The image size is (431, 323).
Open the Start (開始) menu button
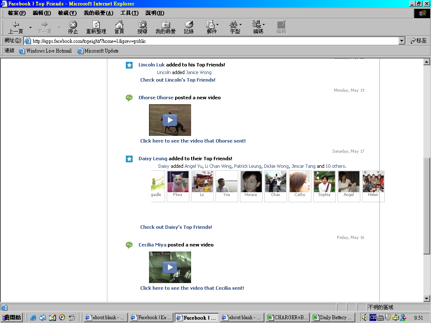(x=12, y=318)
